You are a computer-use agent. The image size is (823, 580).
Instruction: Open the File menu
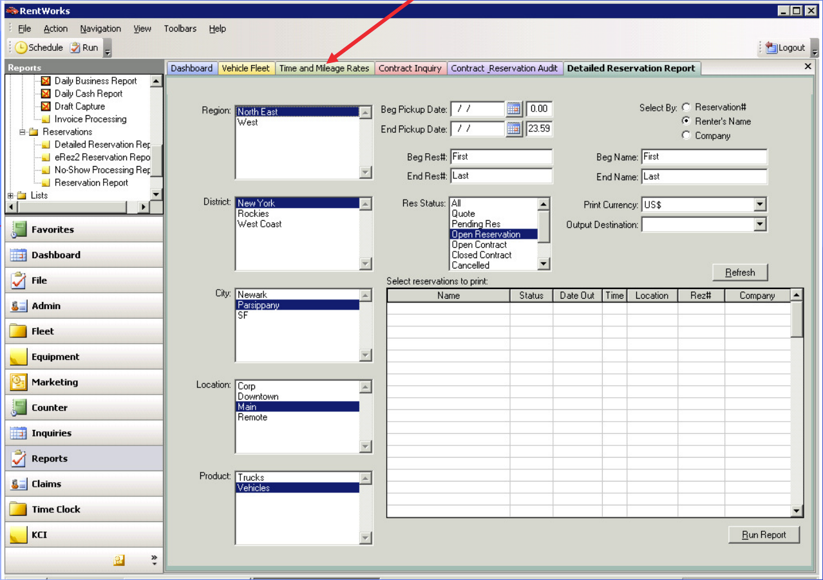(x=24, y=28)
